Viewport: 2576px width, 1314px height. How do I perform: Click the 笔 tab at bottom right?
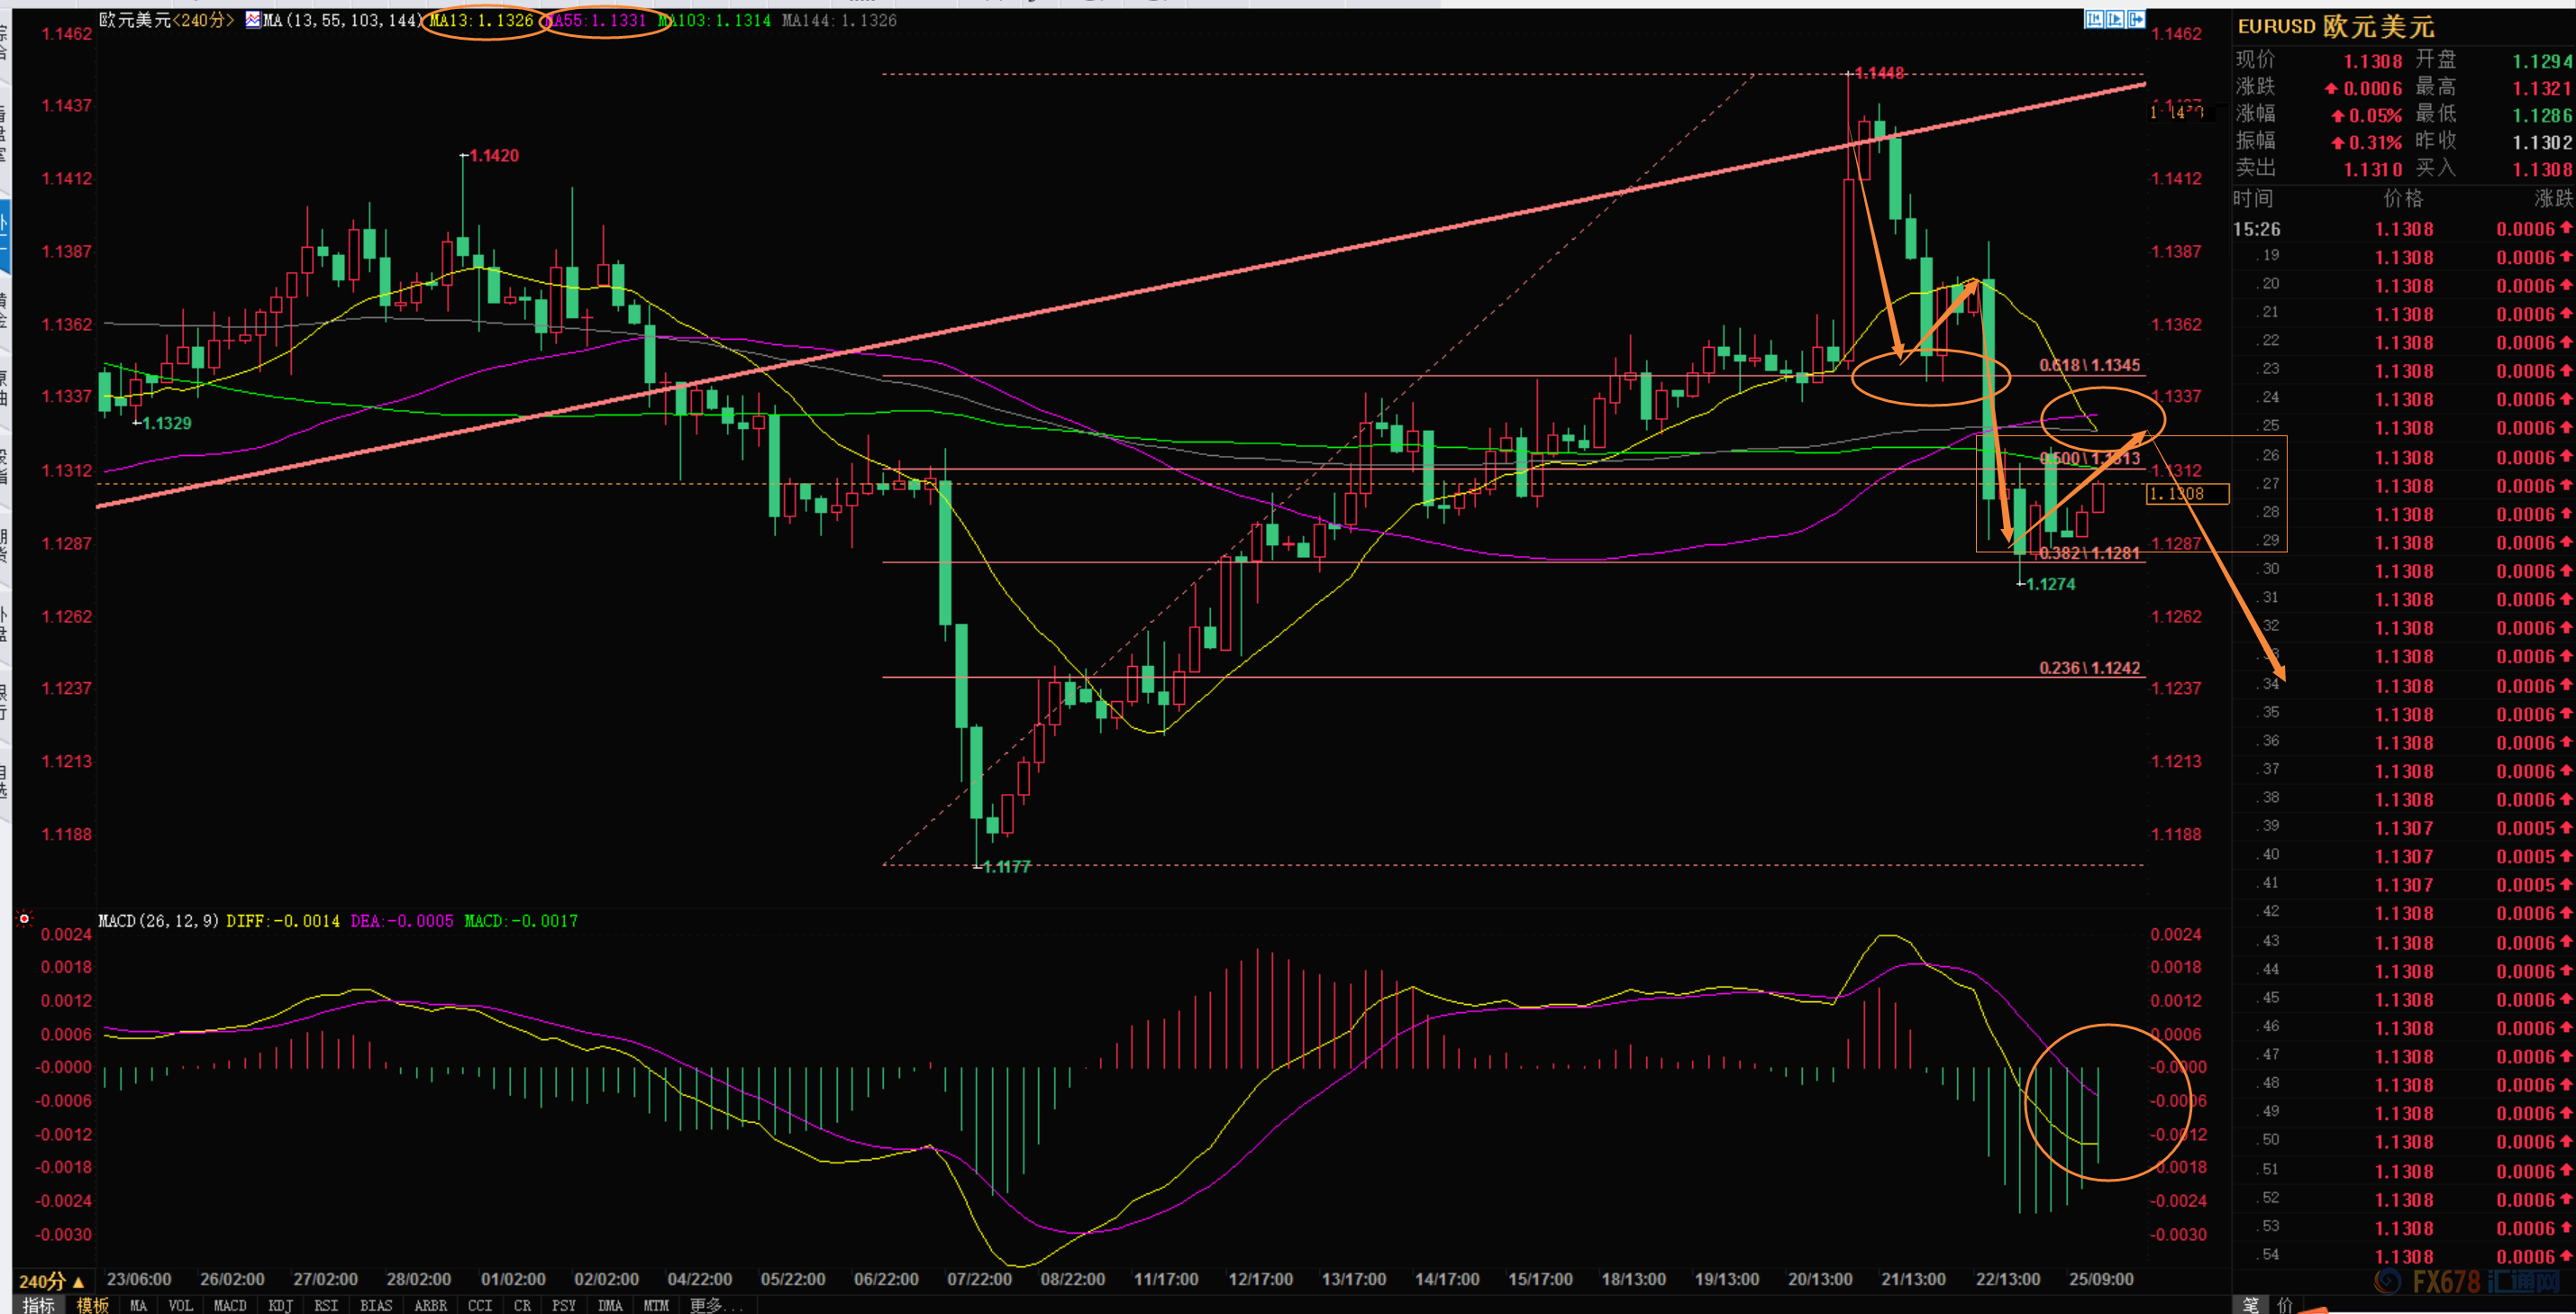coord(2250,1304)
